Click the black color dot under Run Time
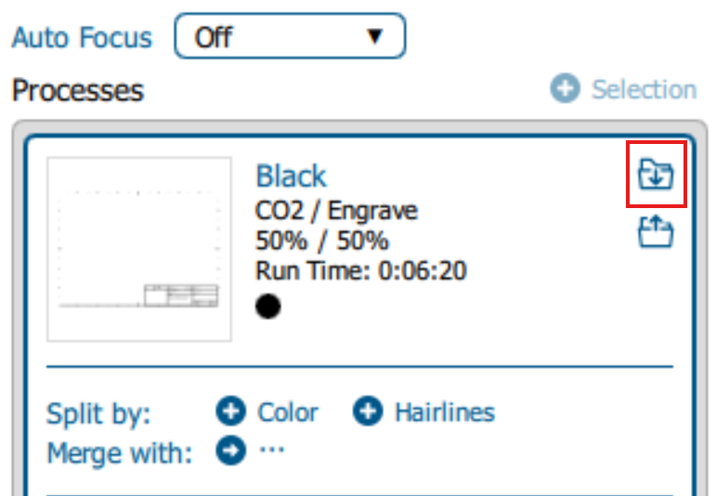The image size is (716, 496). pyautogui.click(x=268, y=306)
